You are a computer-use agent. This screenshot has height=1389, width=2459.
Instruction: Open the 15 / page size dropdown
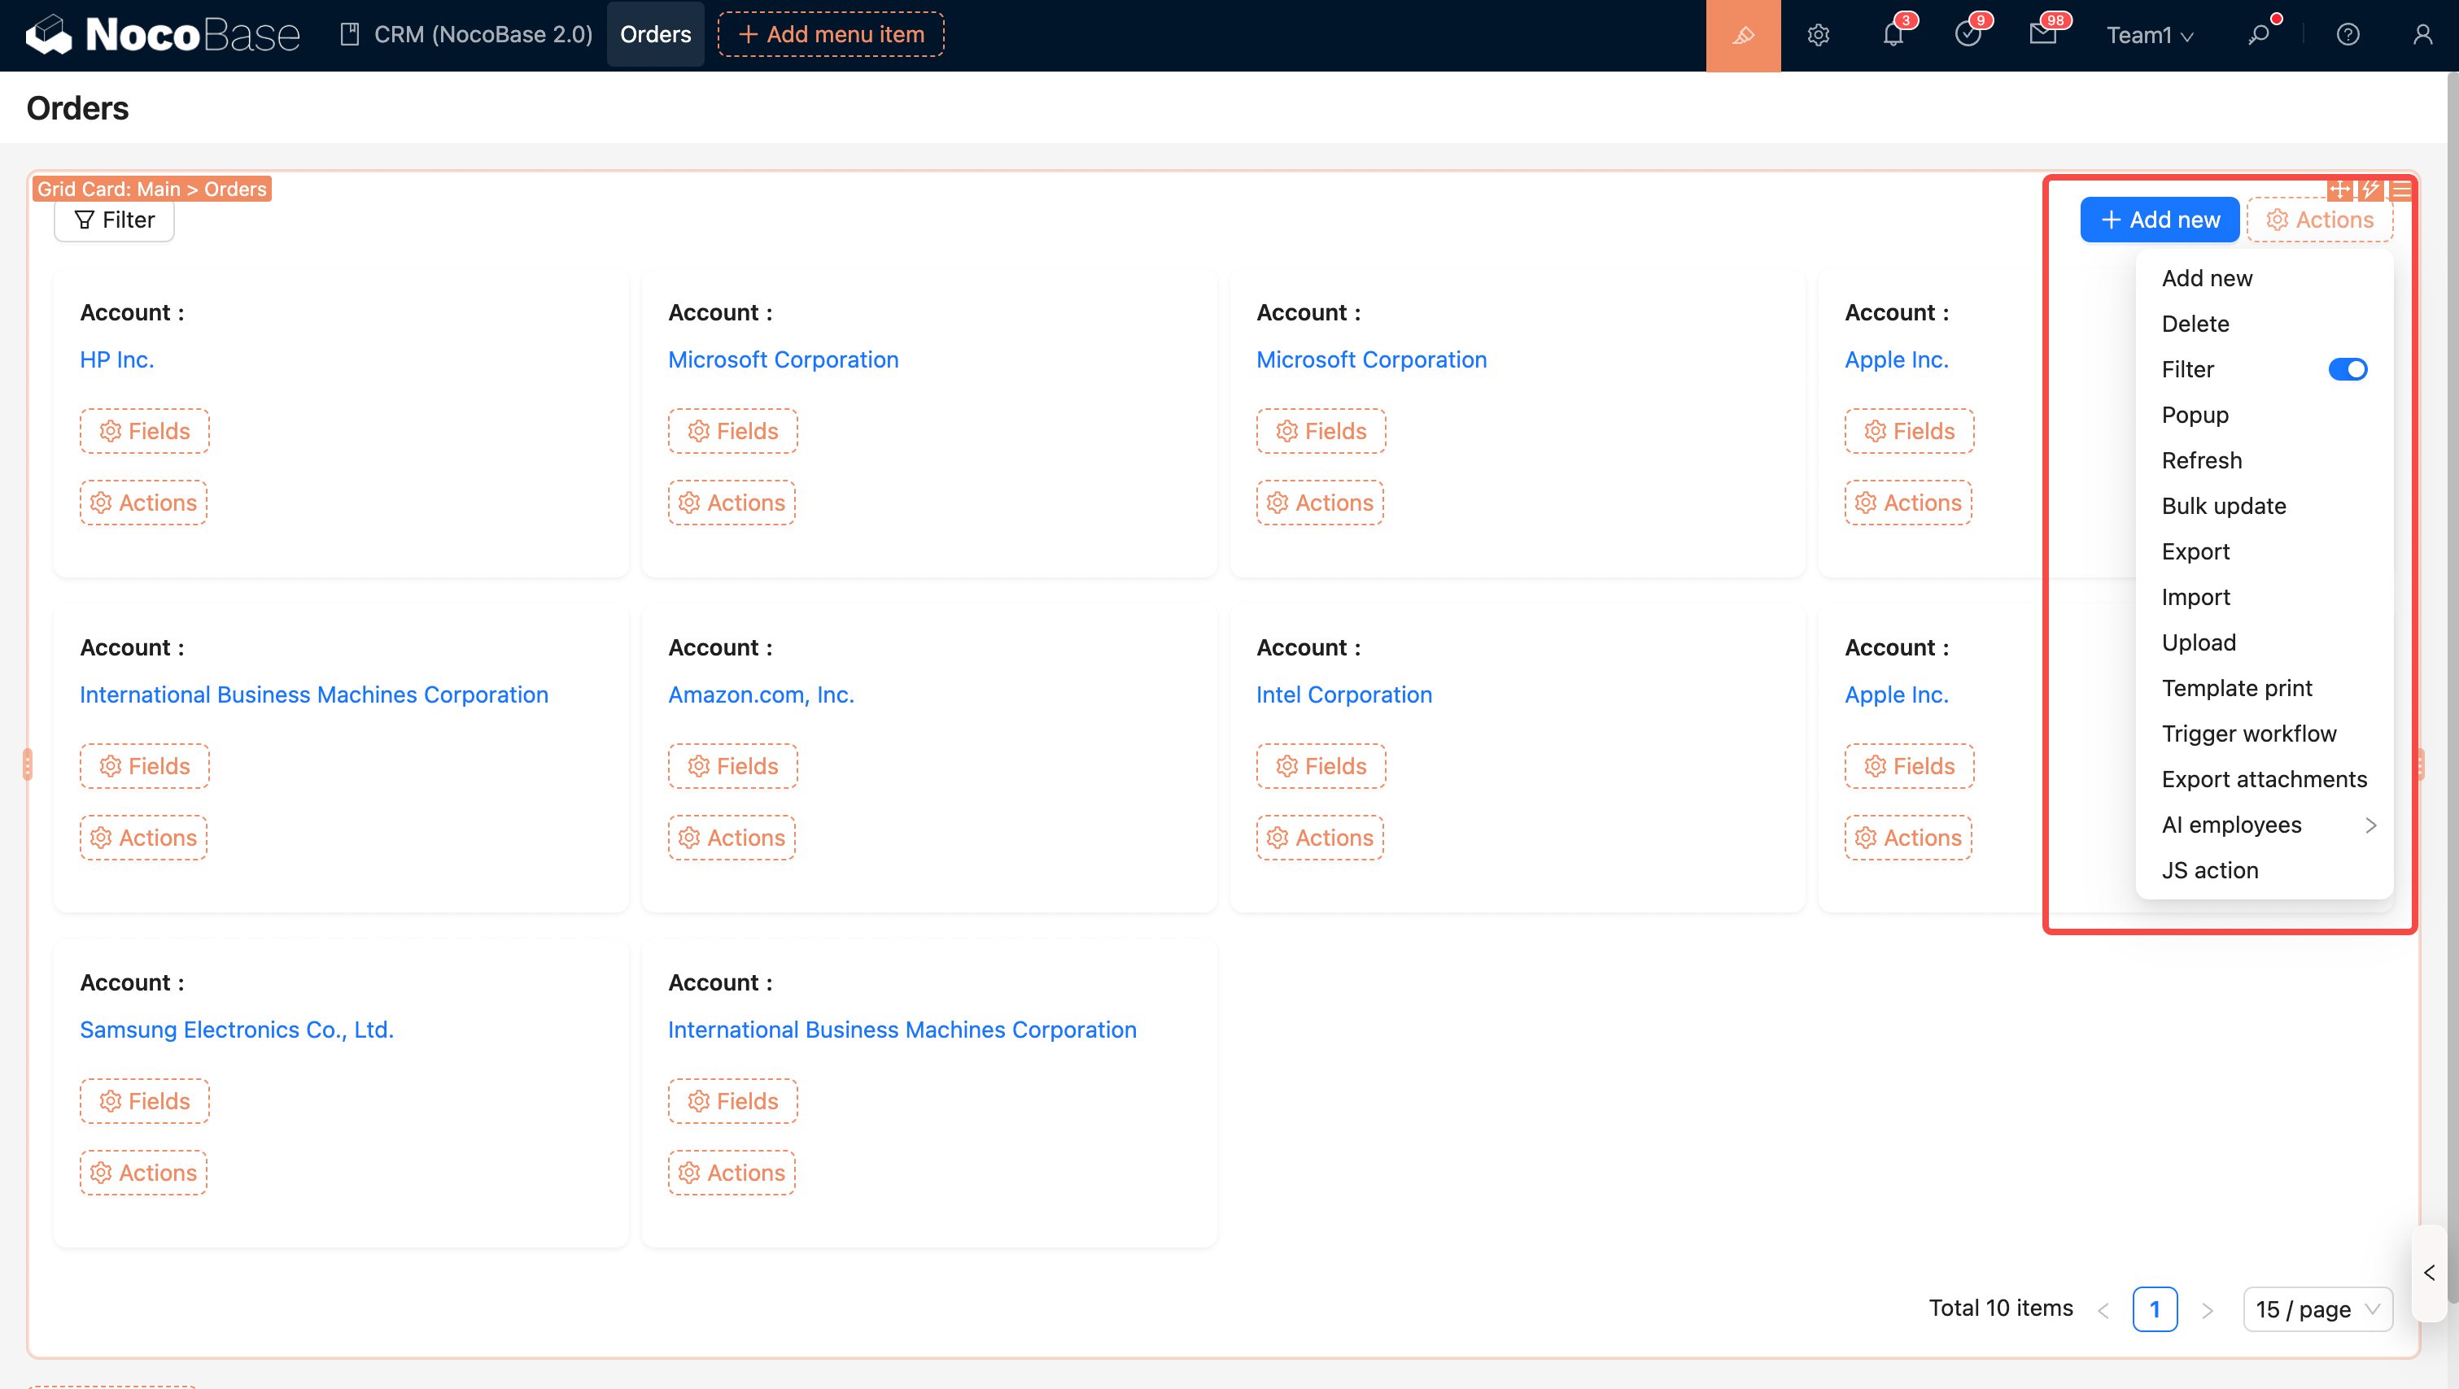(x=2317, y=1308)
